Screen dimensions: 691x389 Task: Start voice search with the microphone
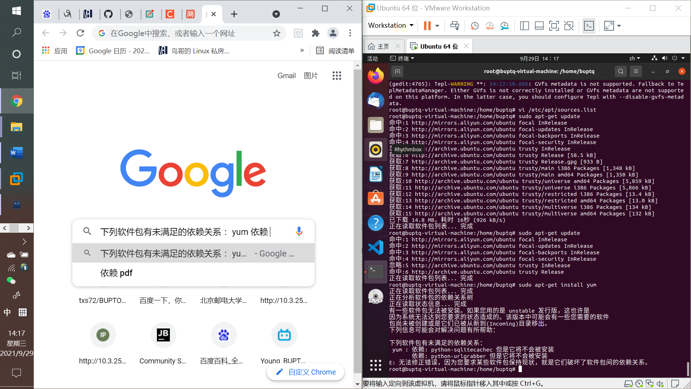pyautogui.click(x=299, y=231)
